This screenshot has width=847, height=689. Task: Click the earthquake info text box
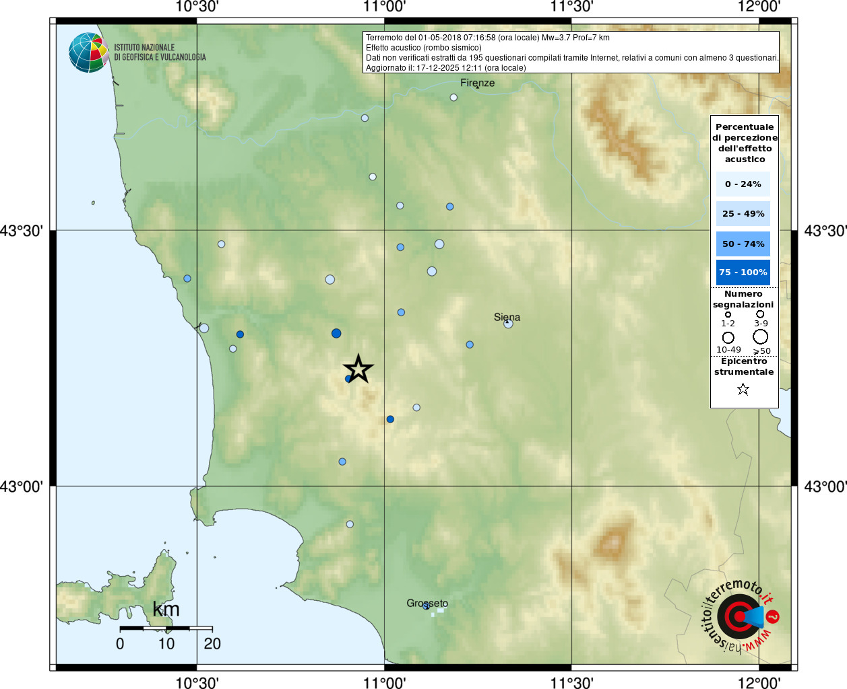[x=571, y=52]
